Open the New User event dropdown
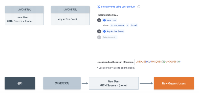Image resolution: width=199 pixels, height=96 pixels. click(110, 20)
